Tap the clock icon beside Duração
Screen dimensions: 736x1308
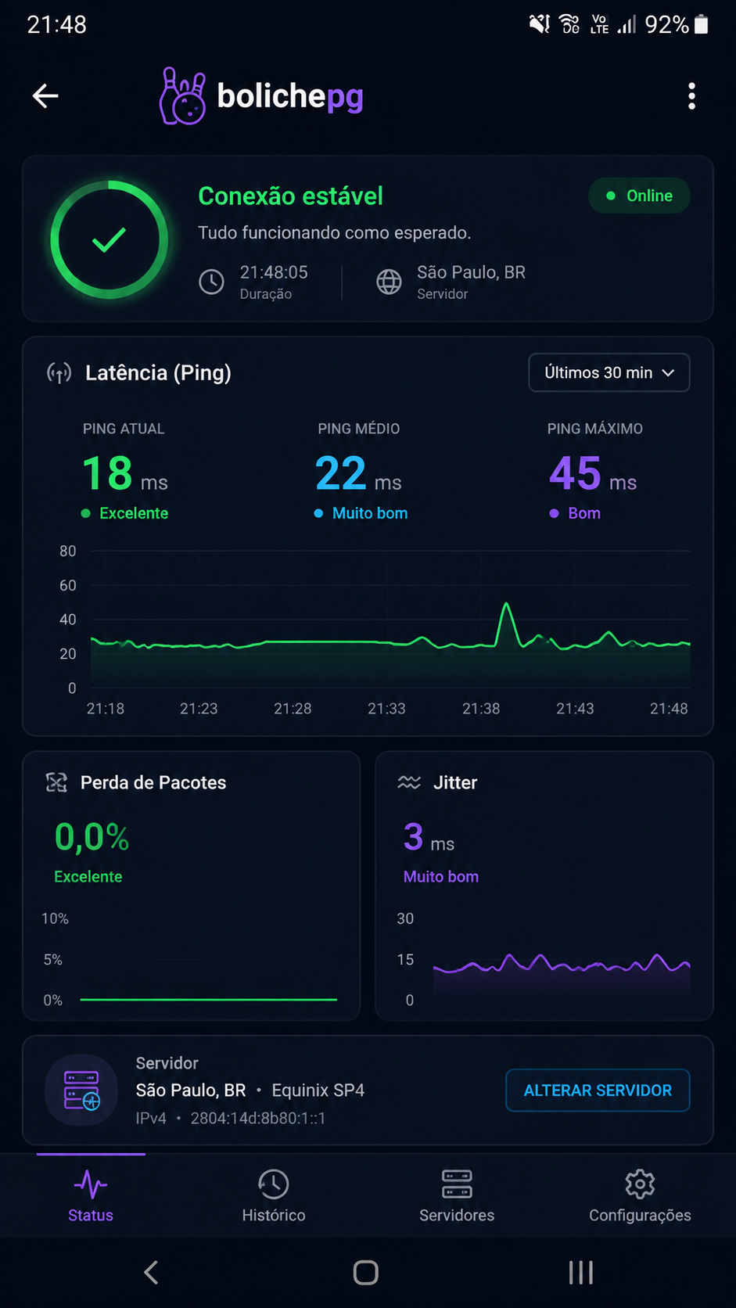tap(211, 282)
